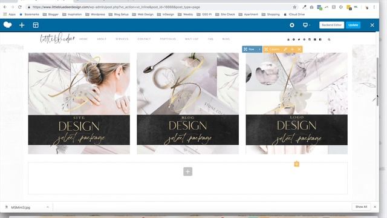Add element to column plus icon

click(292, 50)
